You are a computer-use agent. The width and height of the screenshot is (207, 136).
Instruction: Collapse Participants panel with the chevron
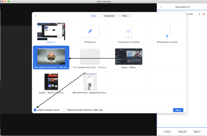pyautogui.click(x=161, y=7)
